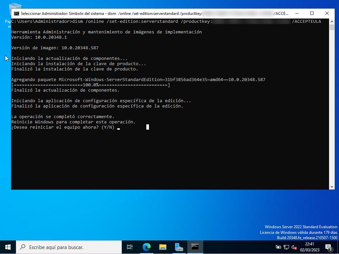This screenshot has width=339, height=254.
Task: Click the console scrollbar up arrow
Action: [332, 21]
